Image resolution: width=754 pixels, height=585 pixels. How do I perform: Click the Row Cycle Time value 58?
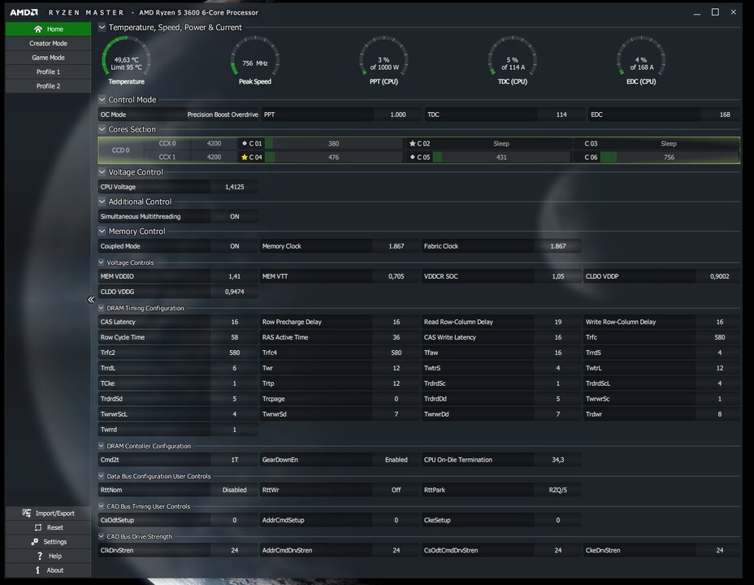click(x=234, y=337)
